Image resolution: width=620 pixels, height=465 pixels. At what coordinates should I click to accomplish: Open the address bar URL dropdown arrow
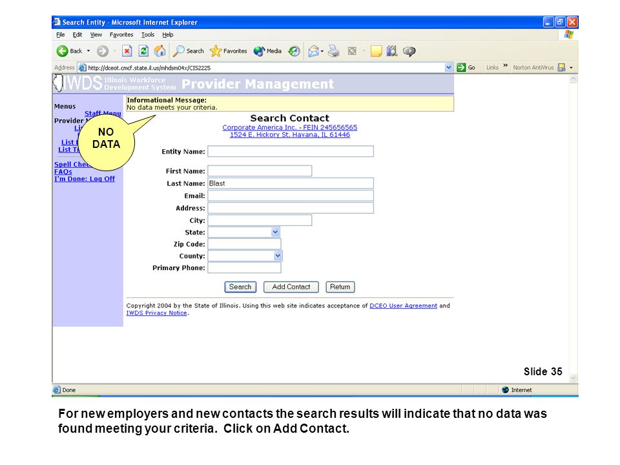click(x=448, y=68)
